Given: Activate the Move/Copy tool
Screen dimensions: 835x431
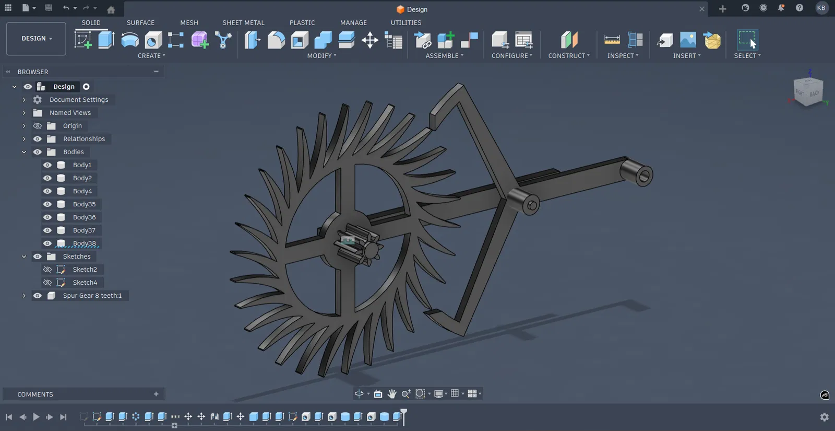Looking at the screenshot, I should [369, 40].
